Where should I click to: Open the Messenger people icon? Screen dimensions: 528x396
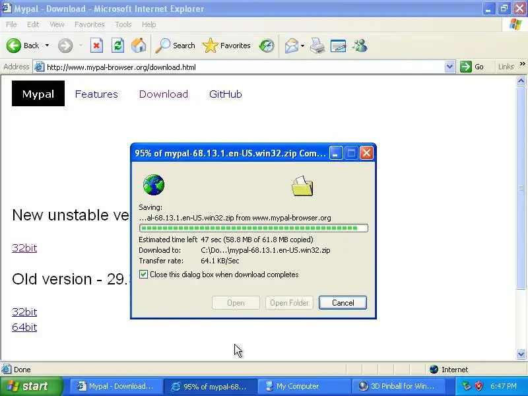click(x=360, y=46)
